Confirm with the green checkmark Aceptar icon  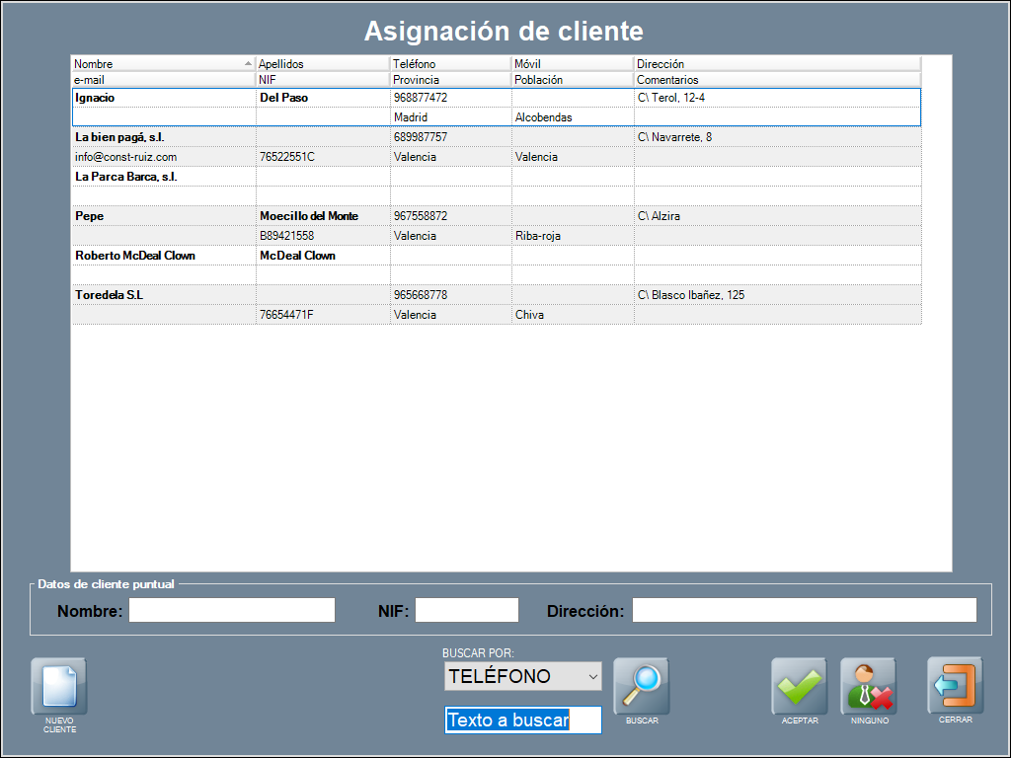[799, 685]
